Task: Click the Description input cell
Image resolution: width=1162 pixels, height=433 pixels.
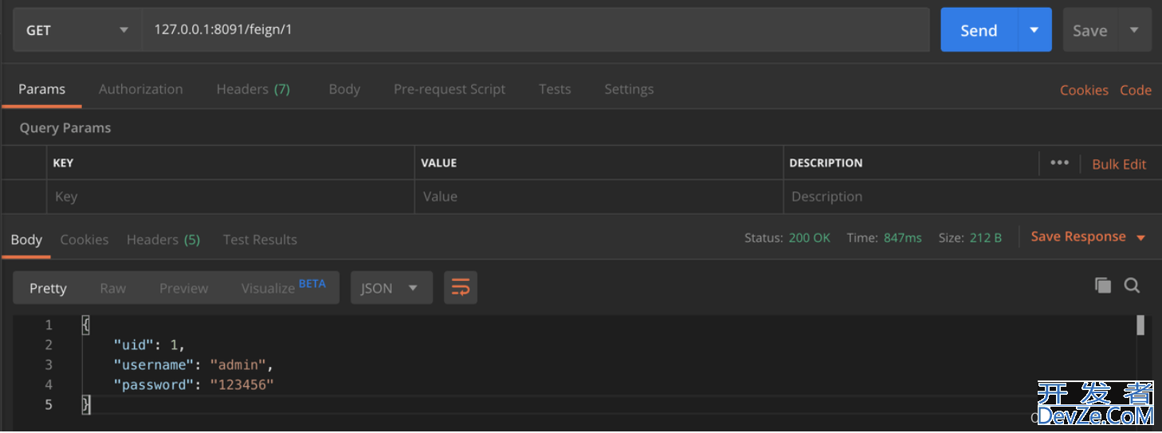Action: coord(972,197)
